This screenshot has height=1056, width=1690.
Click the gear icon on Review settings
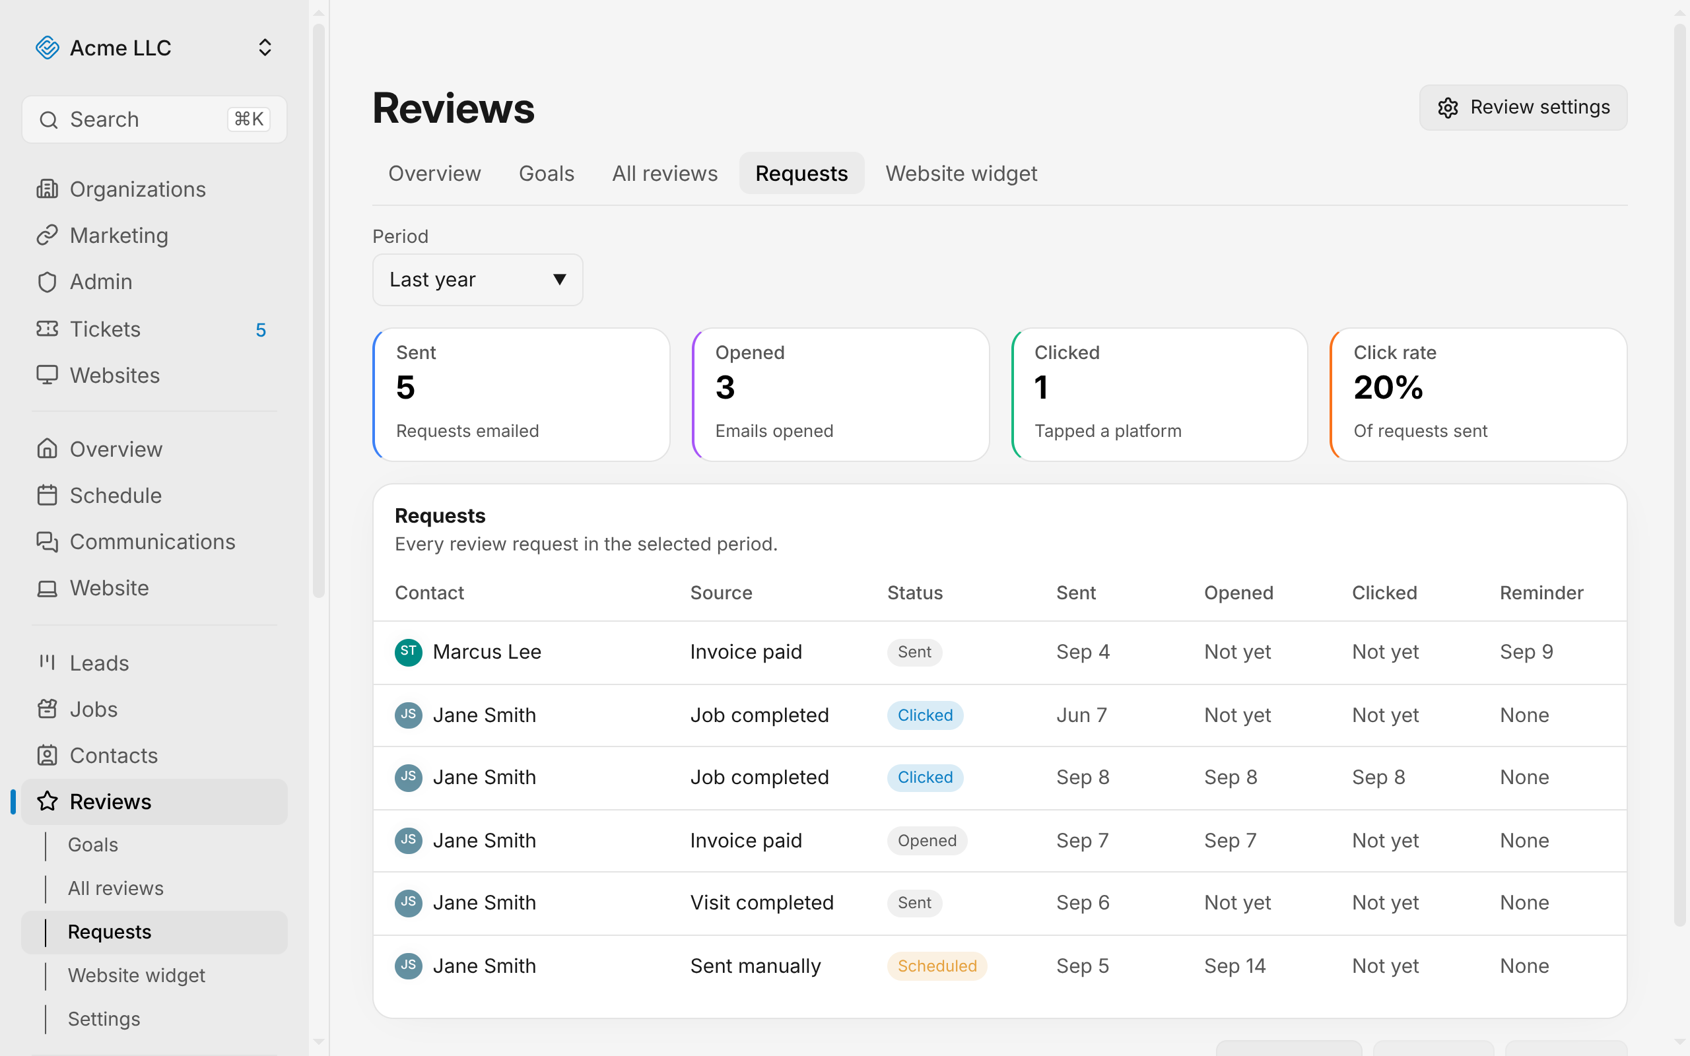(1448, 108)
